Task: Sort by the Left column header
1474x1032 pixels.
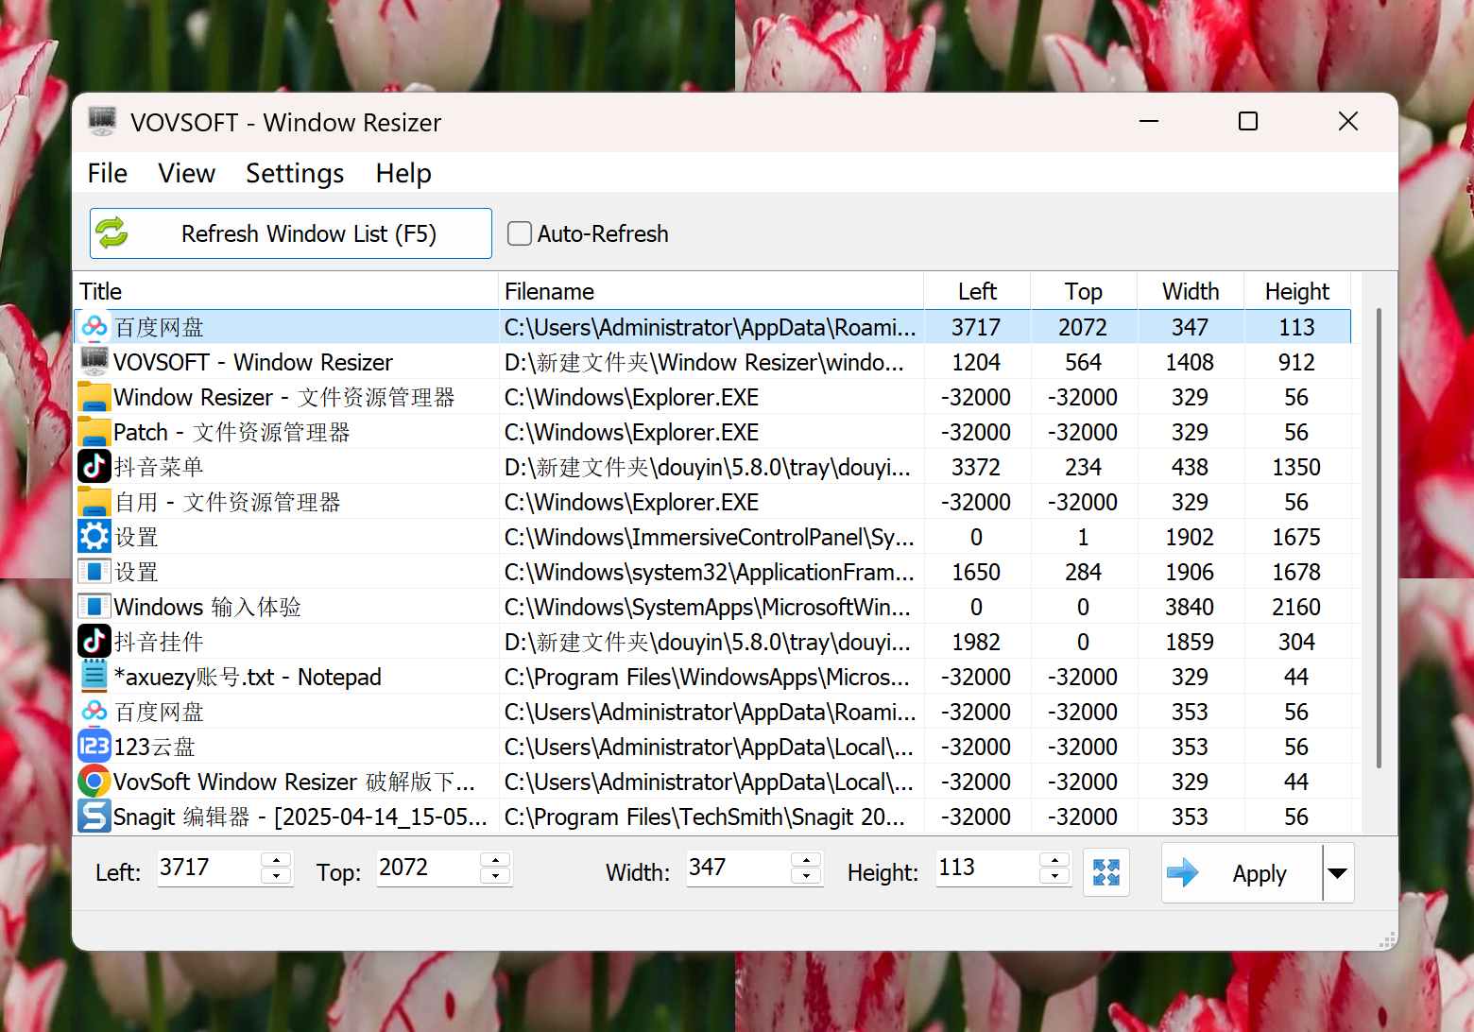Action: (977, 291)
